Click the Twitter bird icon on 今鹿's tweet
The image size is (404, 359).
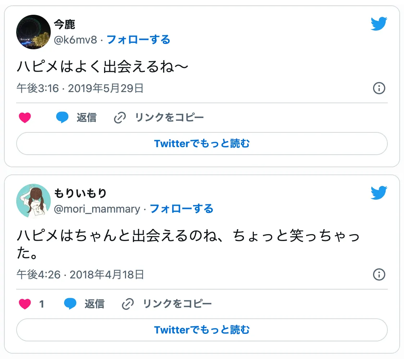tap(378, 24)
